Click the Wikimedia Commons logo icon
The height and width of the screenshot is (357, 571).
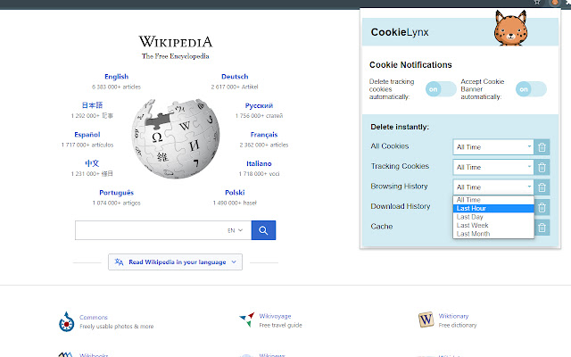(66, 321)
